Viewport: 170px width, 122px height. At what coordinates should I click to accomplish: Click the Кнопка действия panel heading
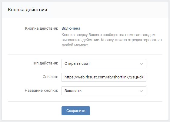point(28,10)
